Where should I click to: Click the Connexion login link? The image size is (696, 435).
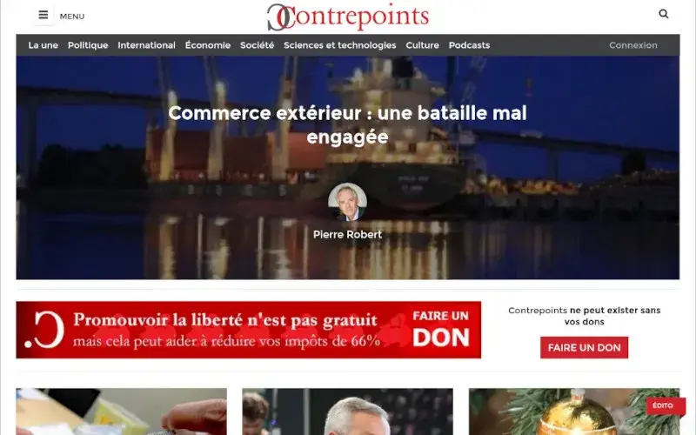click(x=633, y=45)
